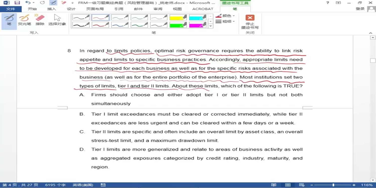Viewport: 376px width, 188px height.
Task: Click the 116% zoom level button
Action: point(367,185)
